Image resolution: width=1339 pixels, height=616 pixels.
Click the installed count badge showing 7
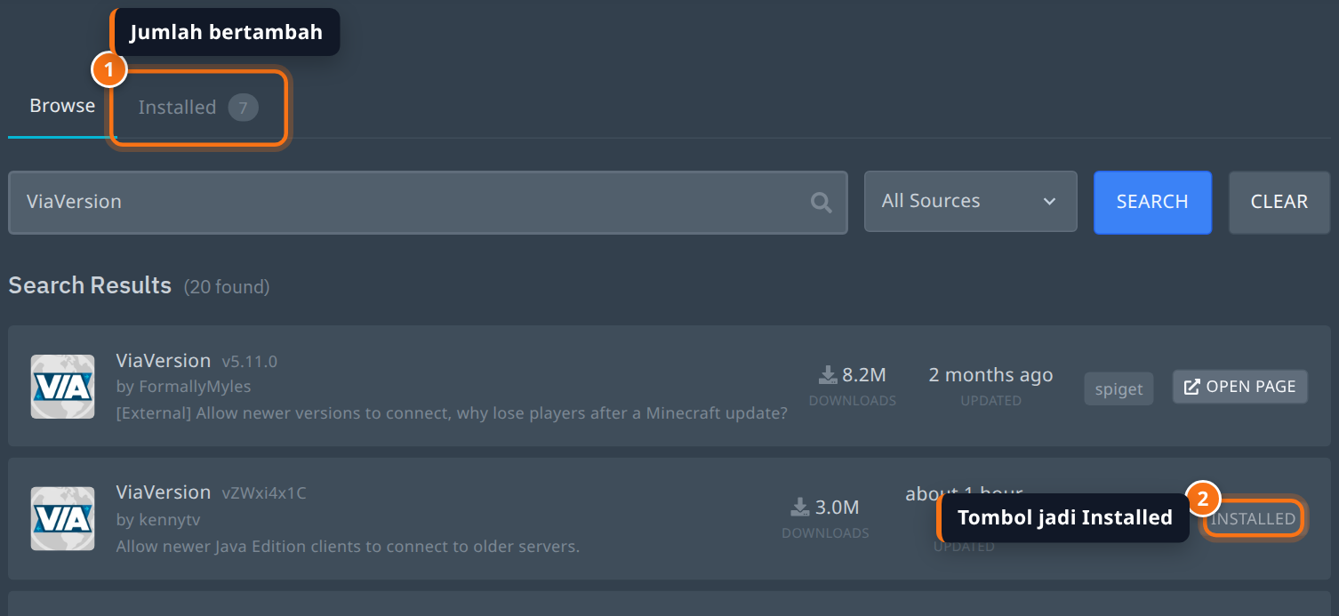click(243, 108)
